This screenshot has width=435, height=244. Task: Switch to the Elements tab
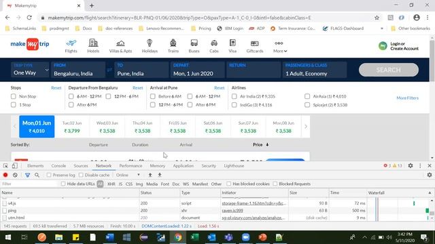(35, 165)
